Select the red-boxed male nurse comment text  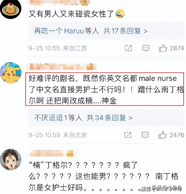105,89
